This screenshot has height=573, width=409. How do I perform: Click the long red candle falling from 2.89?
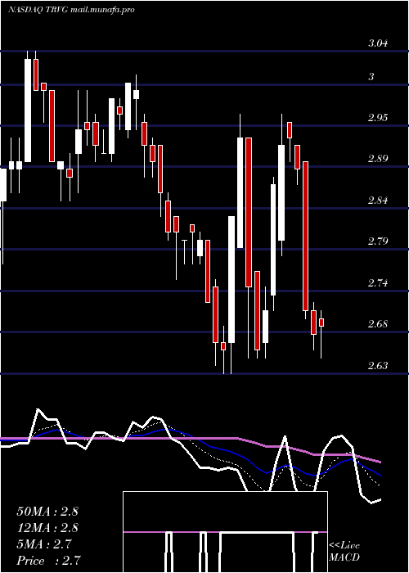click(305, 236)
